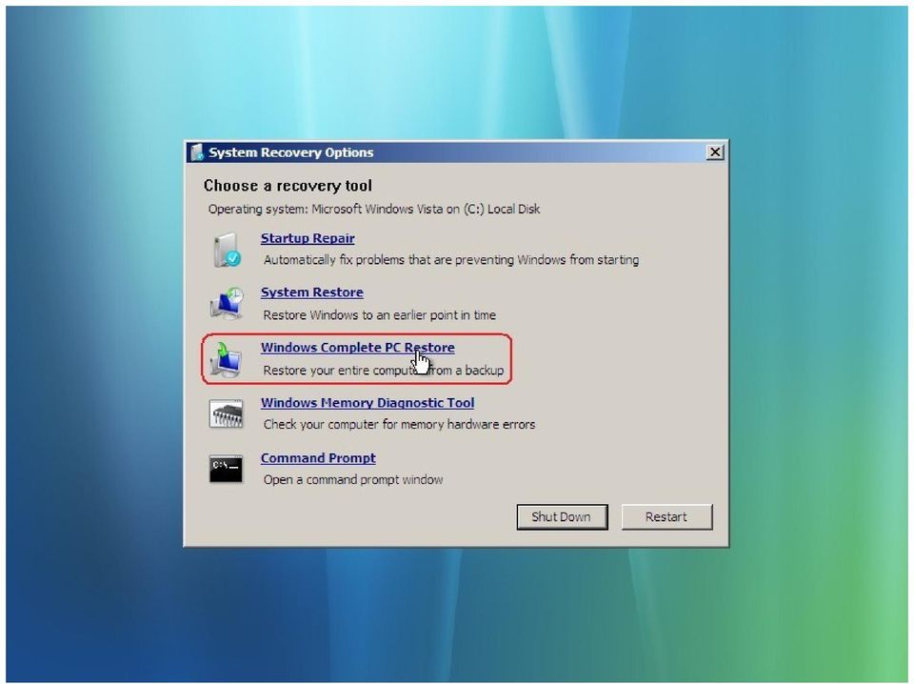Image resolution: width=914 pixels, height=684 pixels.
Task: Click 'Check your computer for memory hardware errors' text
Action: (x=399, y=424)
